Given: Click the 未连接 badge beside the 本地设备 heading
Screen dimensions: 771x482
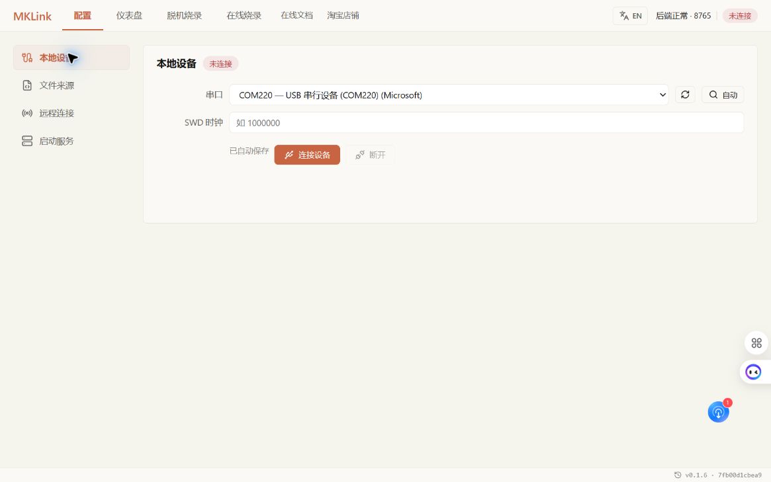Looking at the screenshot, I should coord(220,63).
